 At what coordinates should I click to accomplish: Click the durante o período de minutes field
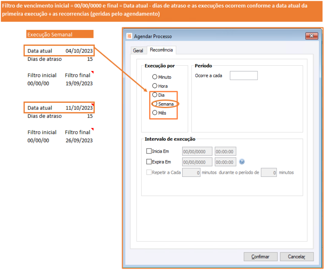click(269, 173)
